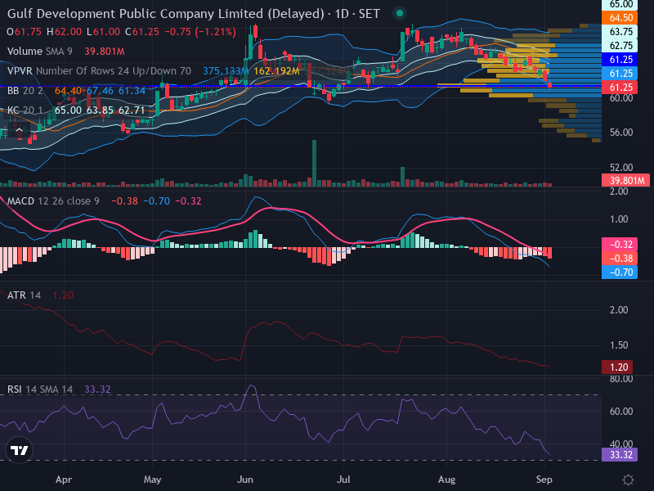Click the 62.75 price axis label

tap(620, 46)
